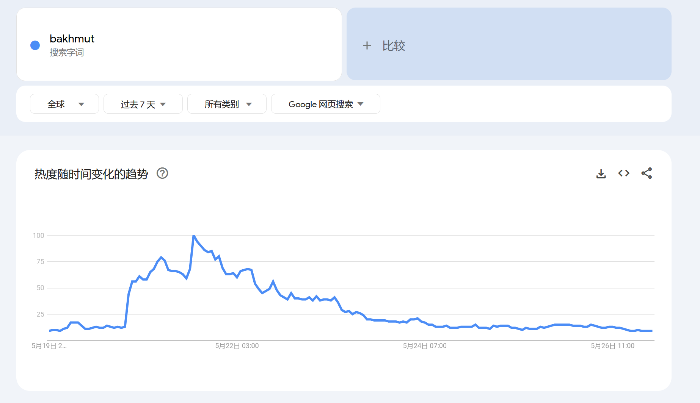Open the 全球 region dropdown
This screenshot has height=403, width=700.
pyautogui.click(x=64, y=104)
